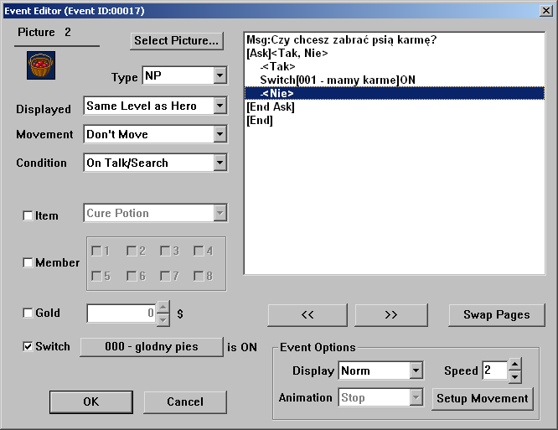Uncheck the Switch checkbox
The height and width of the screenshot is (430, 558).
click(28, 346)
